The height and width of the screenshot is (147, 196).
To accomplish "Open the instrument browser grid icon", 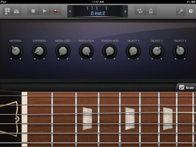I will [x=8, y=11].
